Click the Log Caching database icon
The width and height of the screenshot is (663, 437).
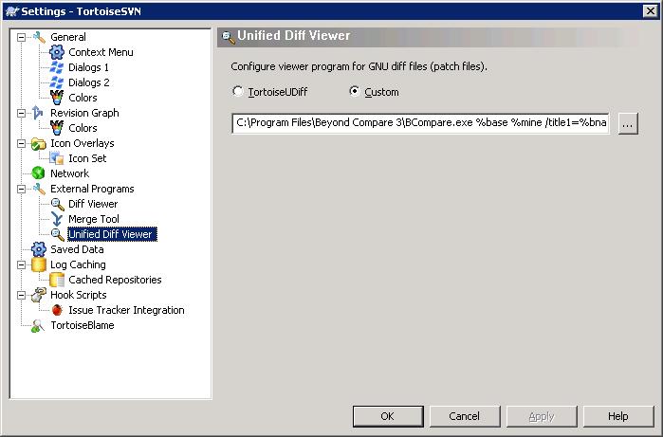coord(39,264)
